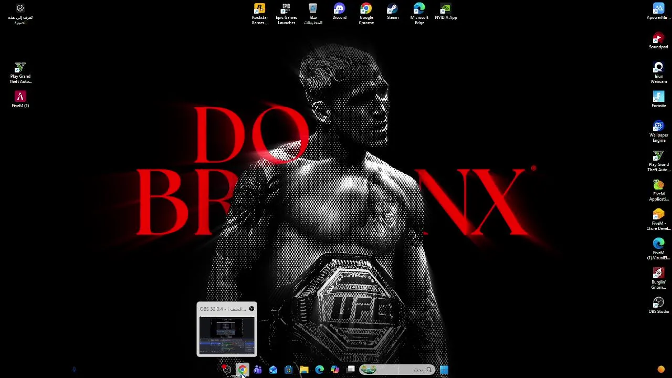The image size is (672, 378).
Task: Select the red FiveM (1) desktop icon
Action: pyautogui.click(x=20, y=100)
